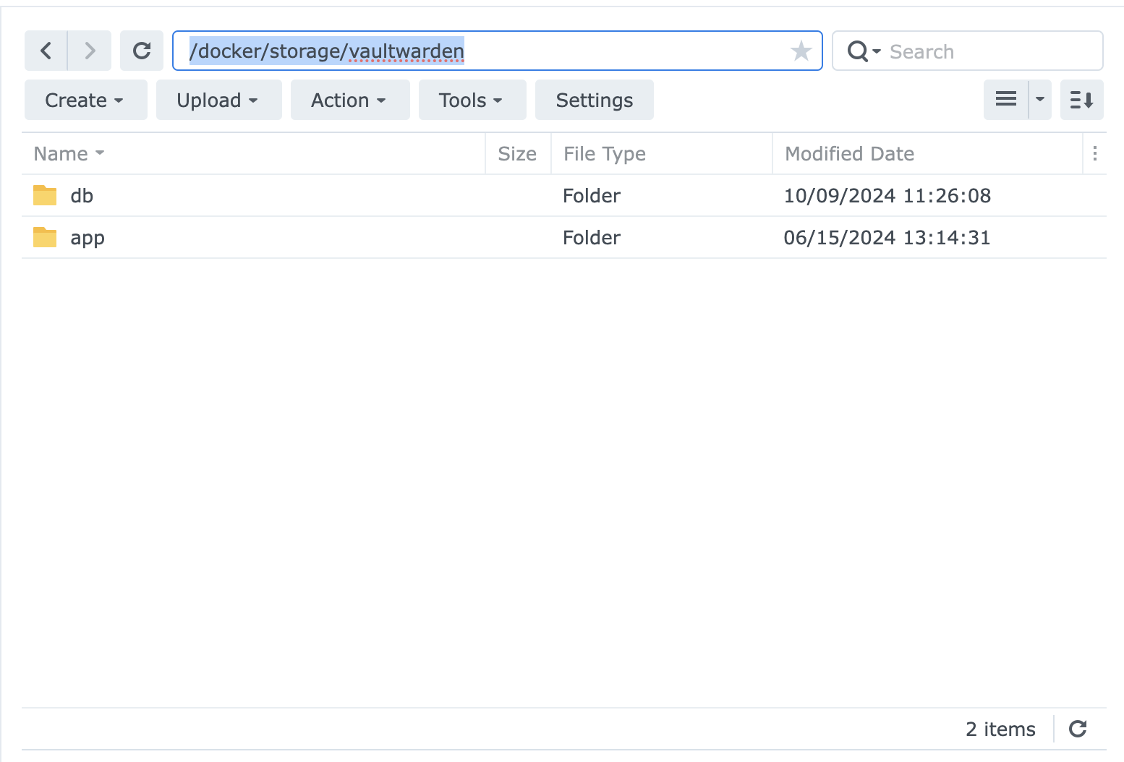Click the 06/15/2024 13:14:31 modified date
The height and width of the screenshot is (762, 1124).
(x=887, y=238)
